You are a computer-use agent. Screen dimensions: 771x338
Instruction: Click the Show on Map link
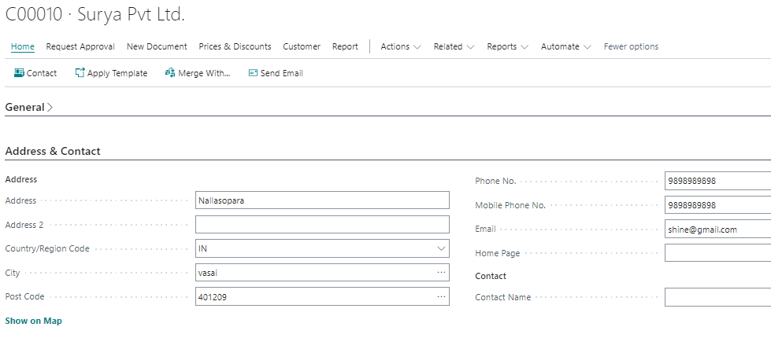pos(33,321)
